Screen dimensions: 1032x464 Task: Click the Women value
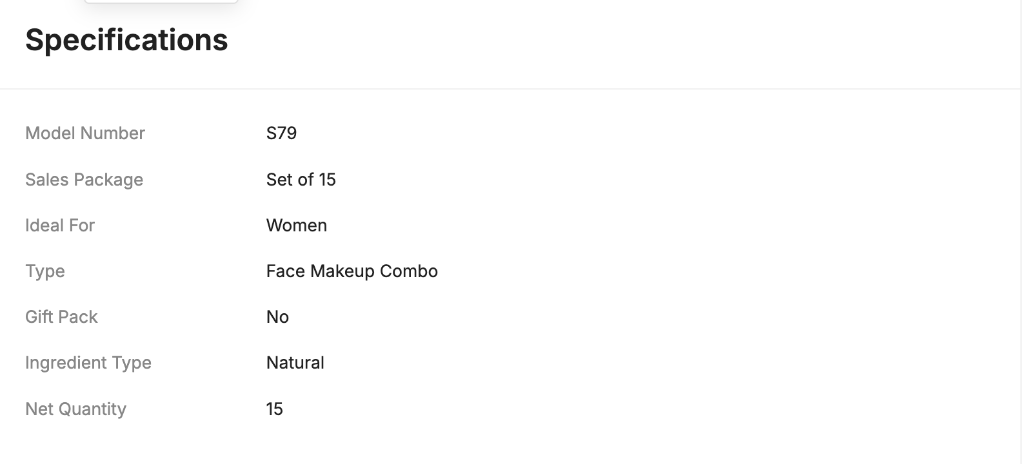[297, 226]
